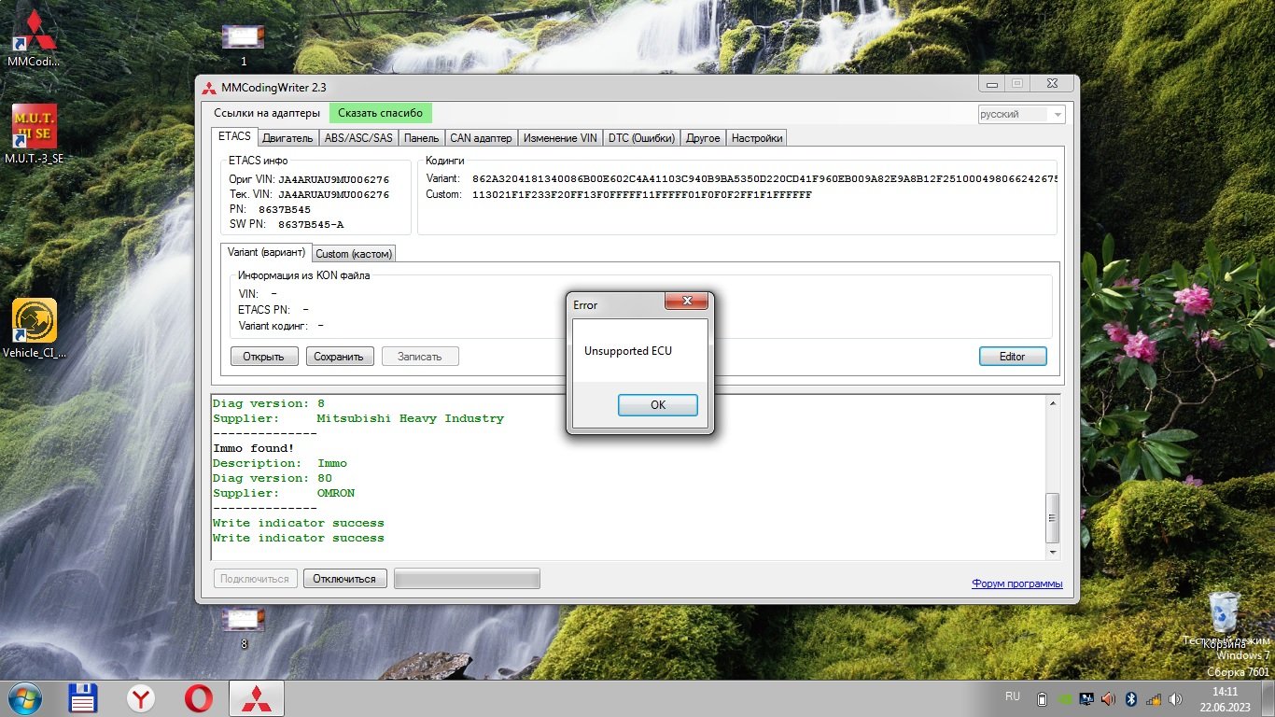Click the Editor button

(x=1013, y=357)
